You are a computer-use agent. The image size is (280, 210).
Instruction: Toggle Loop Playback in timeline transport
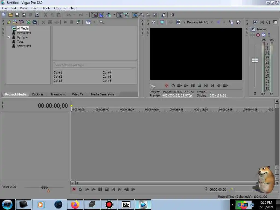80,189
